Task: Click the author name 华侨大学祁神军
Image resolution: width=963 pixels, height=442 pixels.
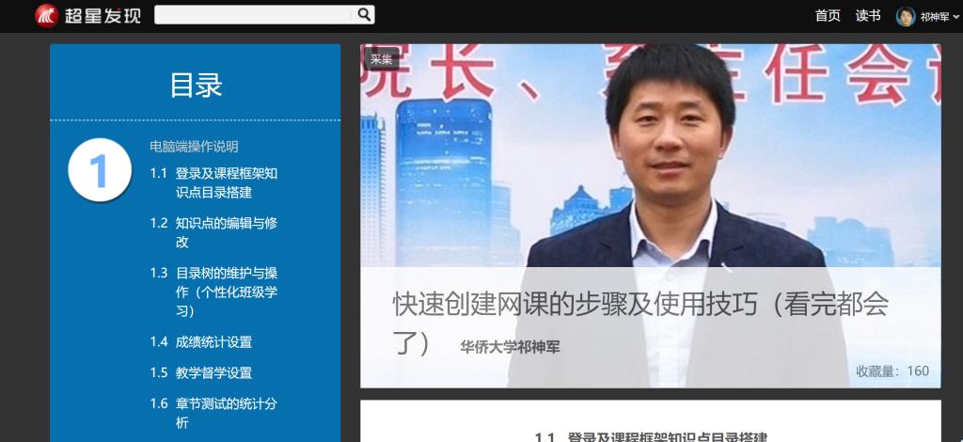Action: click(510, 347)
